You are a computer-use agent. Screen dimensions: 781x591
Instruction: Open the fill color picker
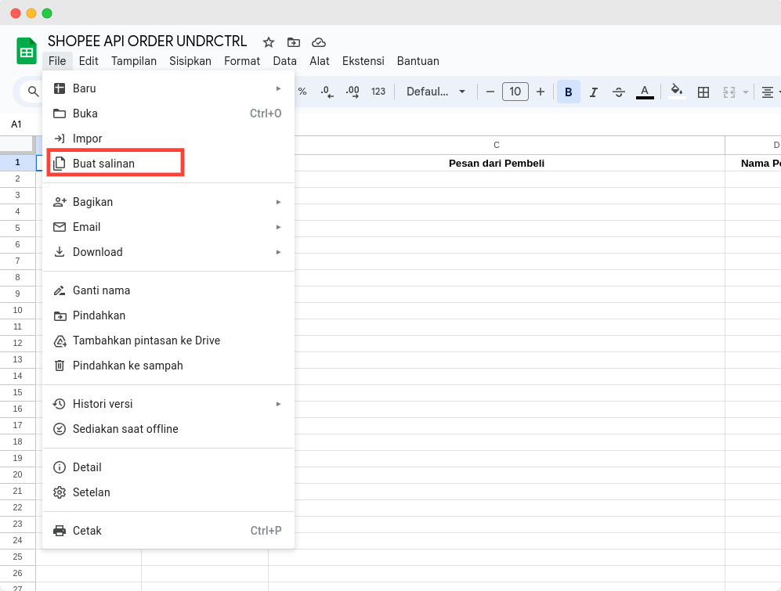click(x=676, y=92)
